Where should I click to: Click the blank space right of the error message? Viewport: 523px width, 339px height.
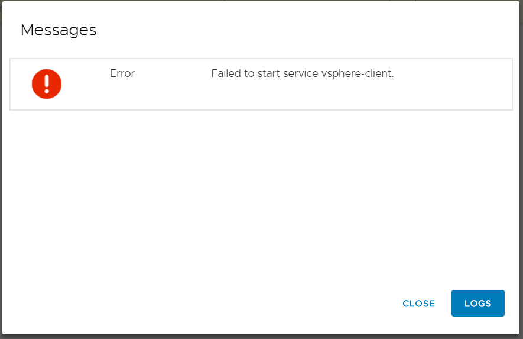pos(452,84)
